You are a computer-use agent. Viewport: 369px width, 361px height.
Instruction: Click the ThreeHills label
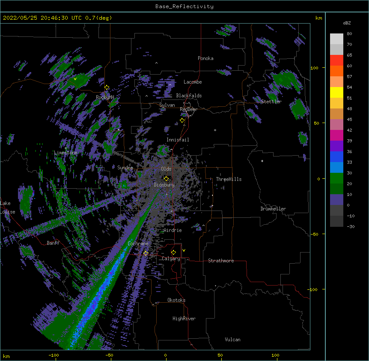coord(229,179)
